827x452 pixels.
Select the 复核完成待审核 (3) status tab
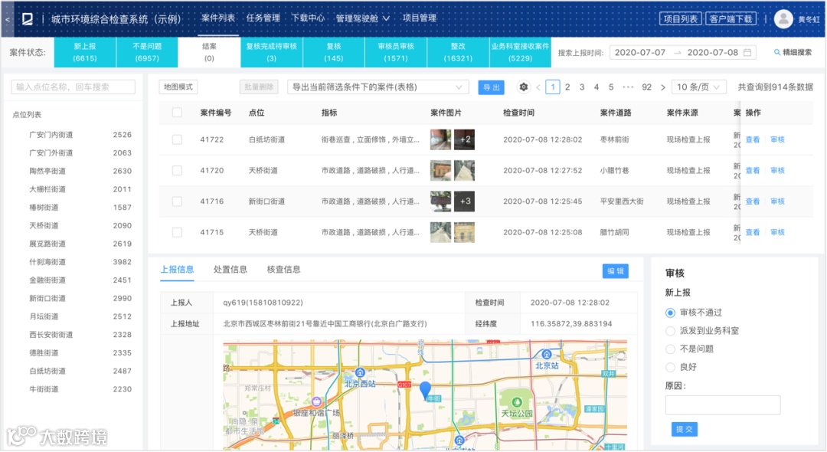click(x=272, y=52)
